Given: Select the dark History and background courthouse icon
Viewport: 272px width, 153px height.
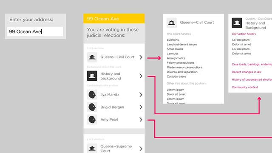Looking at the screenshot, I should click(x=92, y=76).
